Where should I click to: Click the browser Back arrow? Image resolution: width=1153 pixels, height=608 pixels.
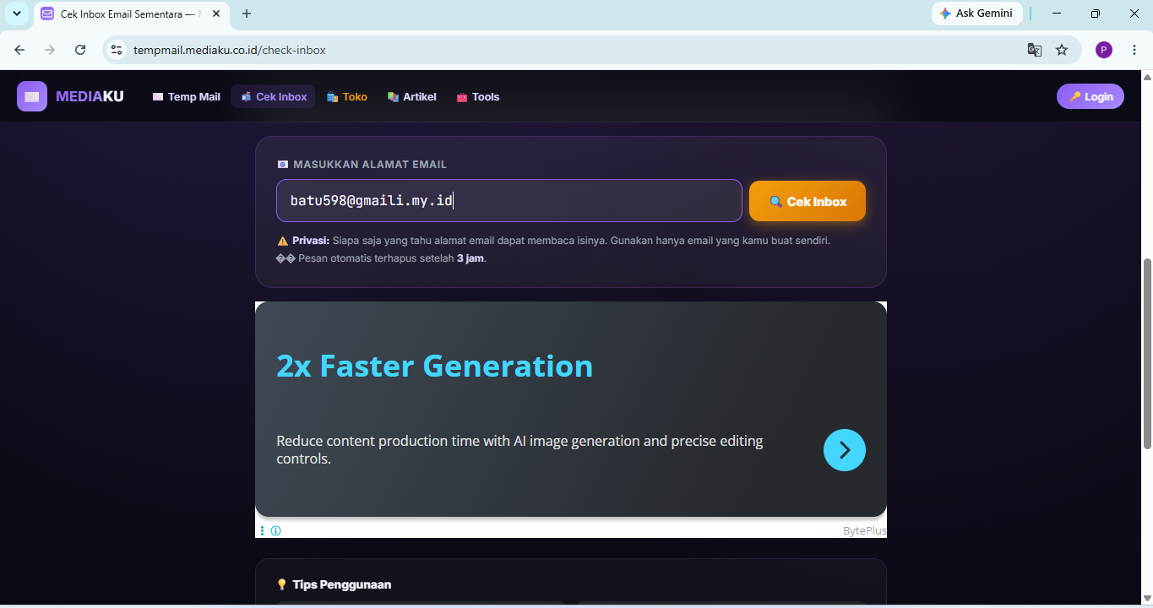pos(19,50)
